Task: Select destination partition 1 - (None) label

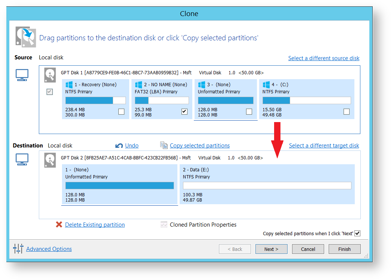Action: pos(77,170)
